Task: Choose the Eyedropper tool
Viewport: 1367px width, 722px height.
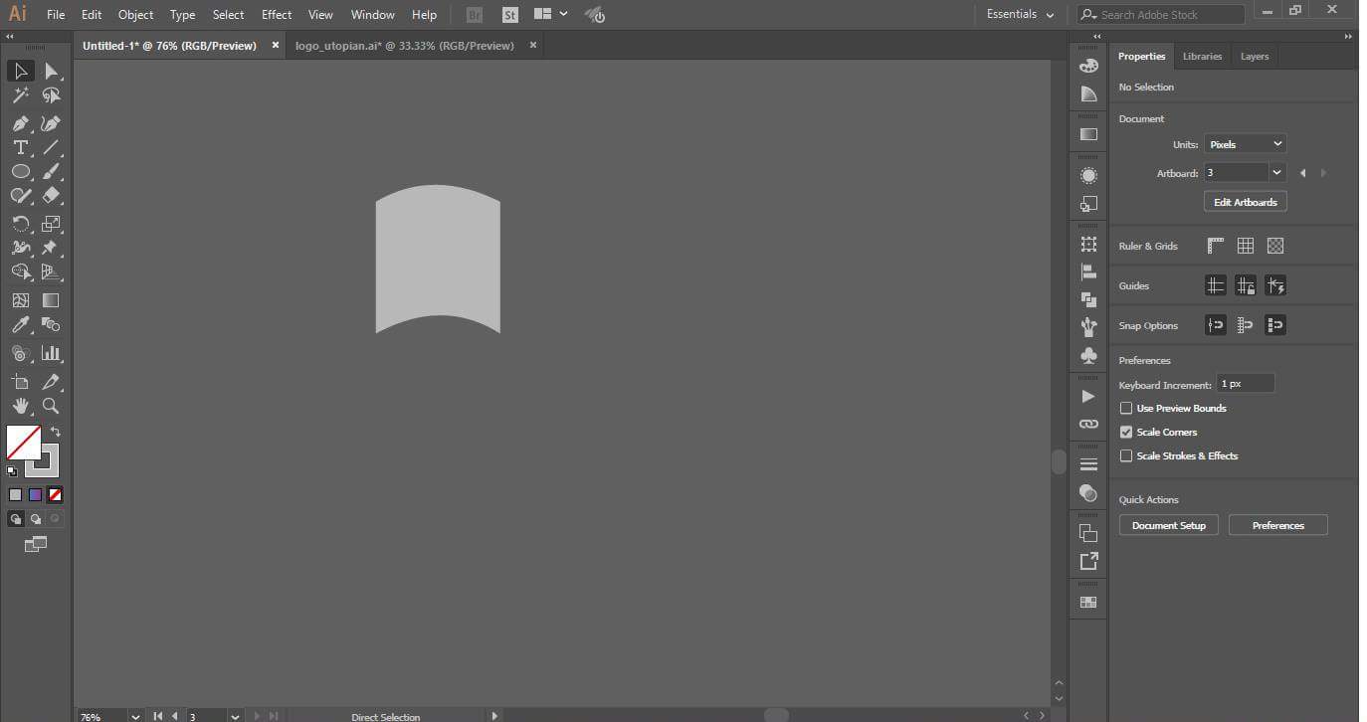Action: tap(20, 325)
